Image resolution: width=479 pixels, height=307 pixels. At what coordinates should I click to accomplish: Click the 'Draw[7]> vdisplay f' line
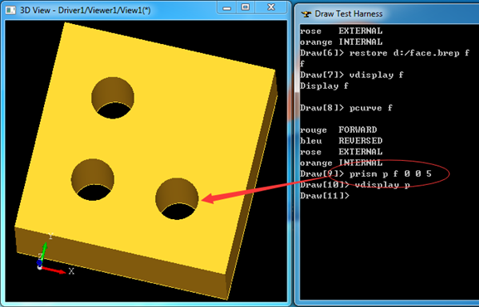[x=352, y=76]
